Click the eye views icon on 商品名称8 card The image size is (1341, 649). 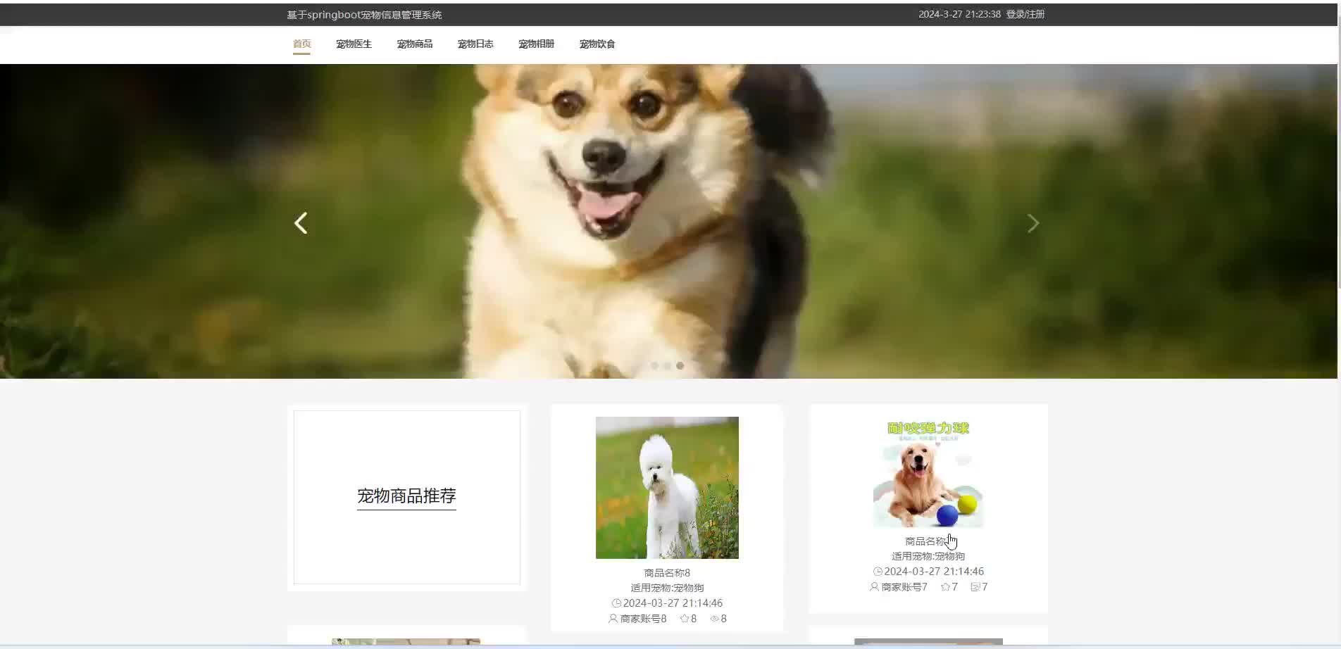click(714, 619)
